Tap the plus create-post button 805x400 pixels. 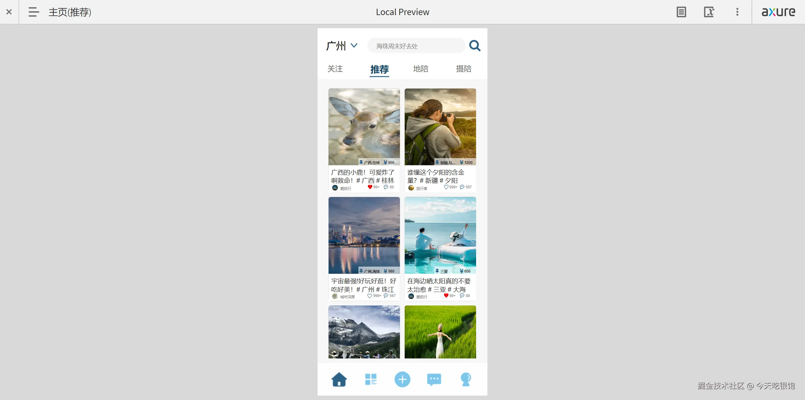pos(402,379)
